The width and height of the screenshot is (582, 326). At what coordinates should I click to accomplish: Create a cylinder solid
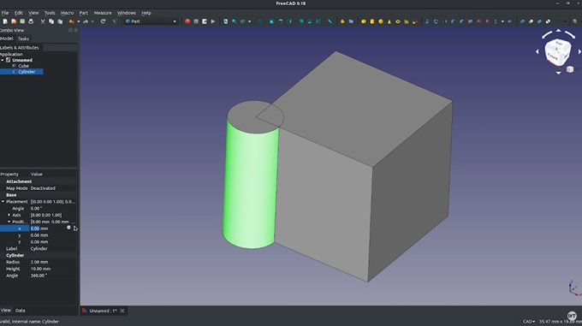pos(372,21)
